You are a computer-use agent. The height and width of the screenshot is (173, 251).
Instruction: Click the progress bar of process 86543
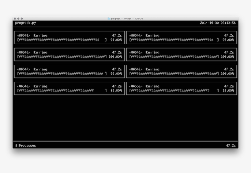point(62,40)
